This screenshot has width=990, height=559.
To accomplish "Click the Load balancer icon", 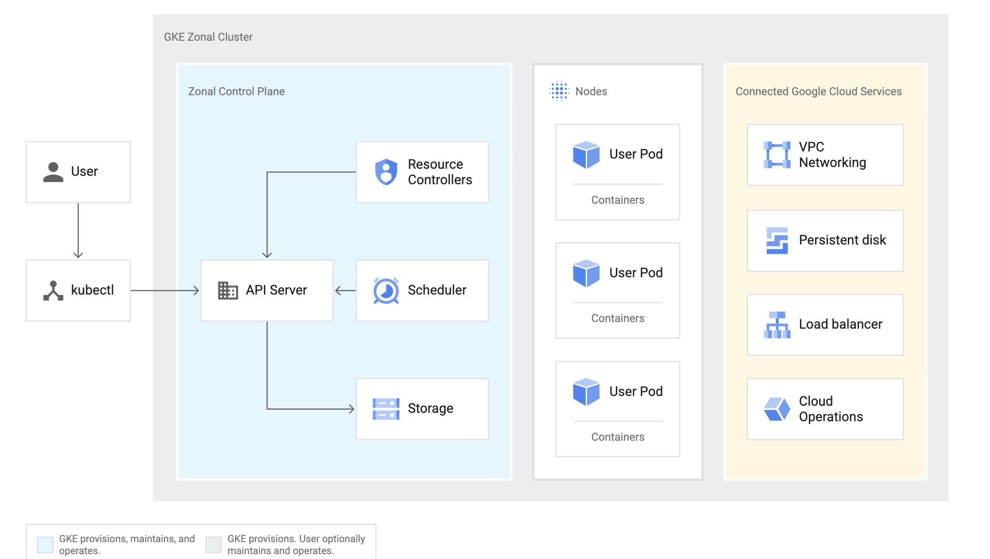I will (x=777, y=325).
